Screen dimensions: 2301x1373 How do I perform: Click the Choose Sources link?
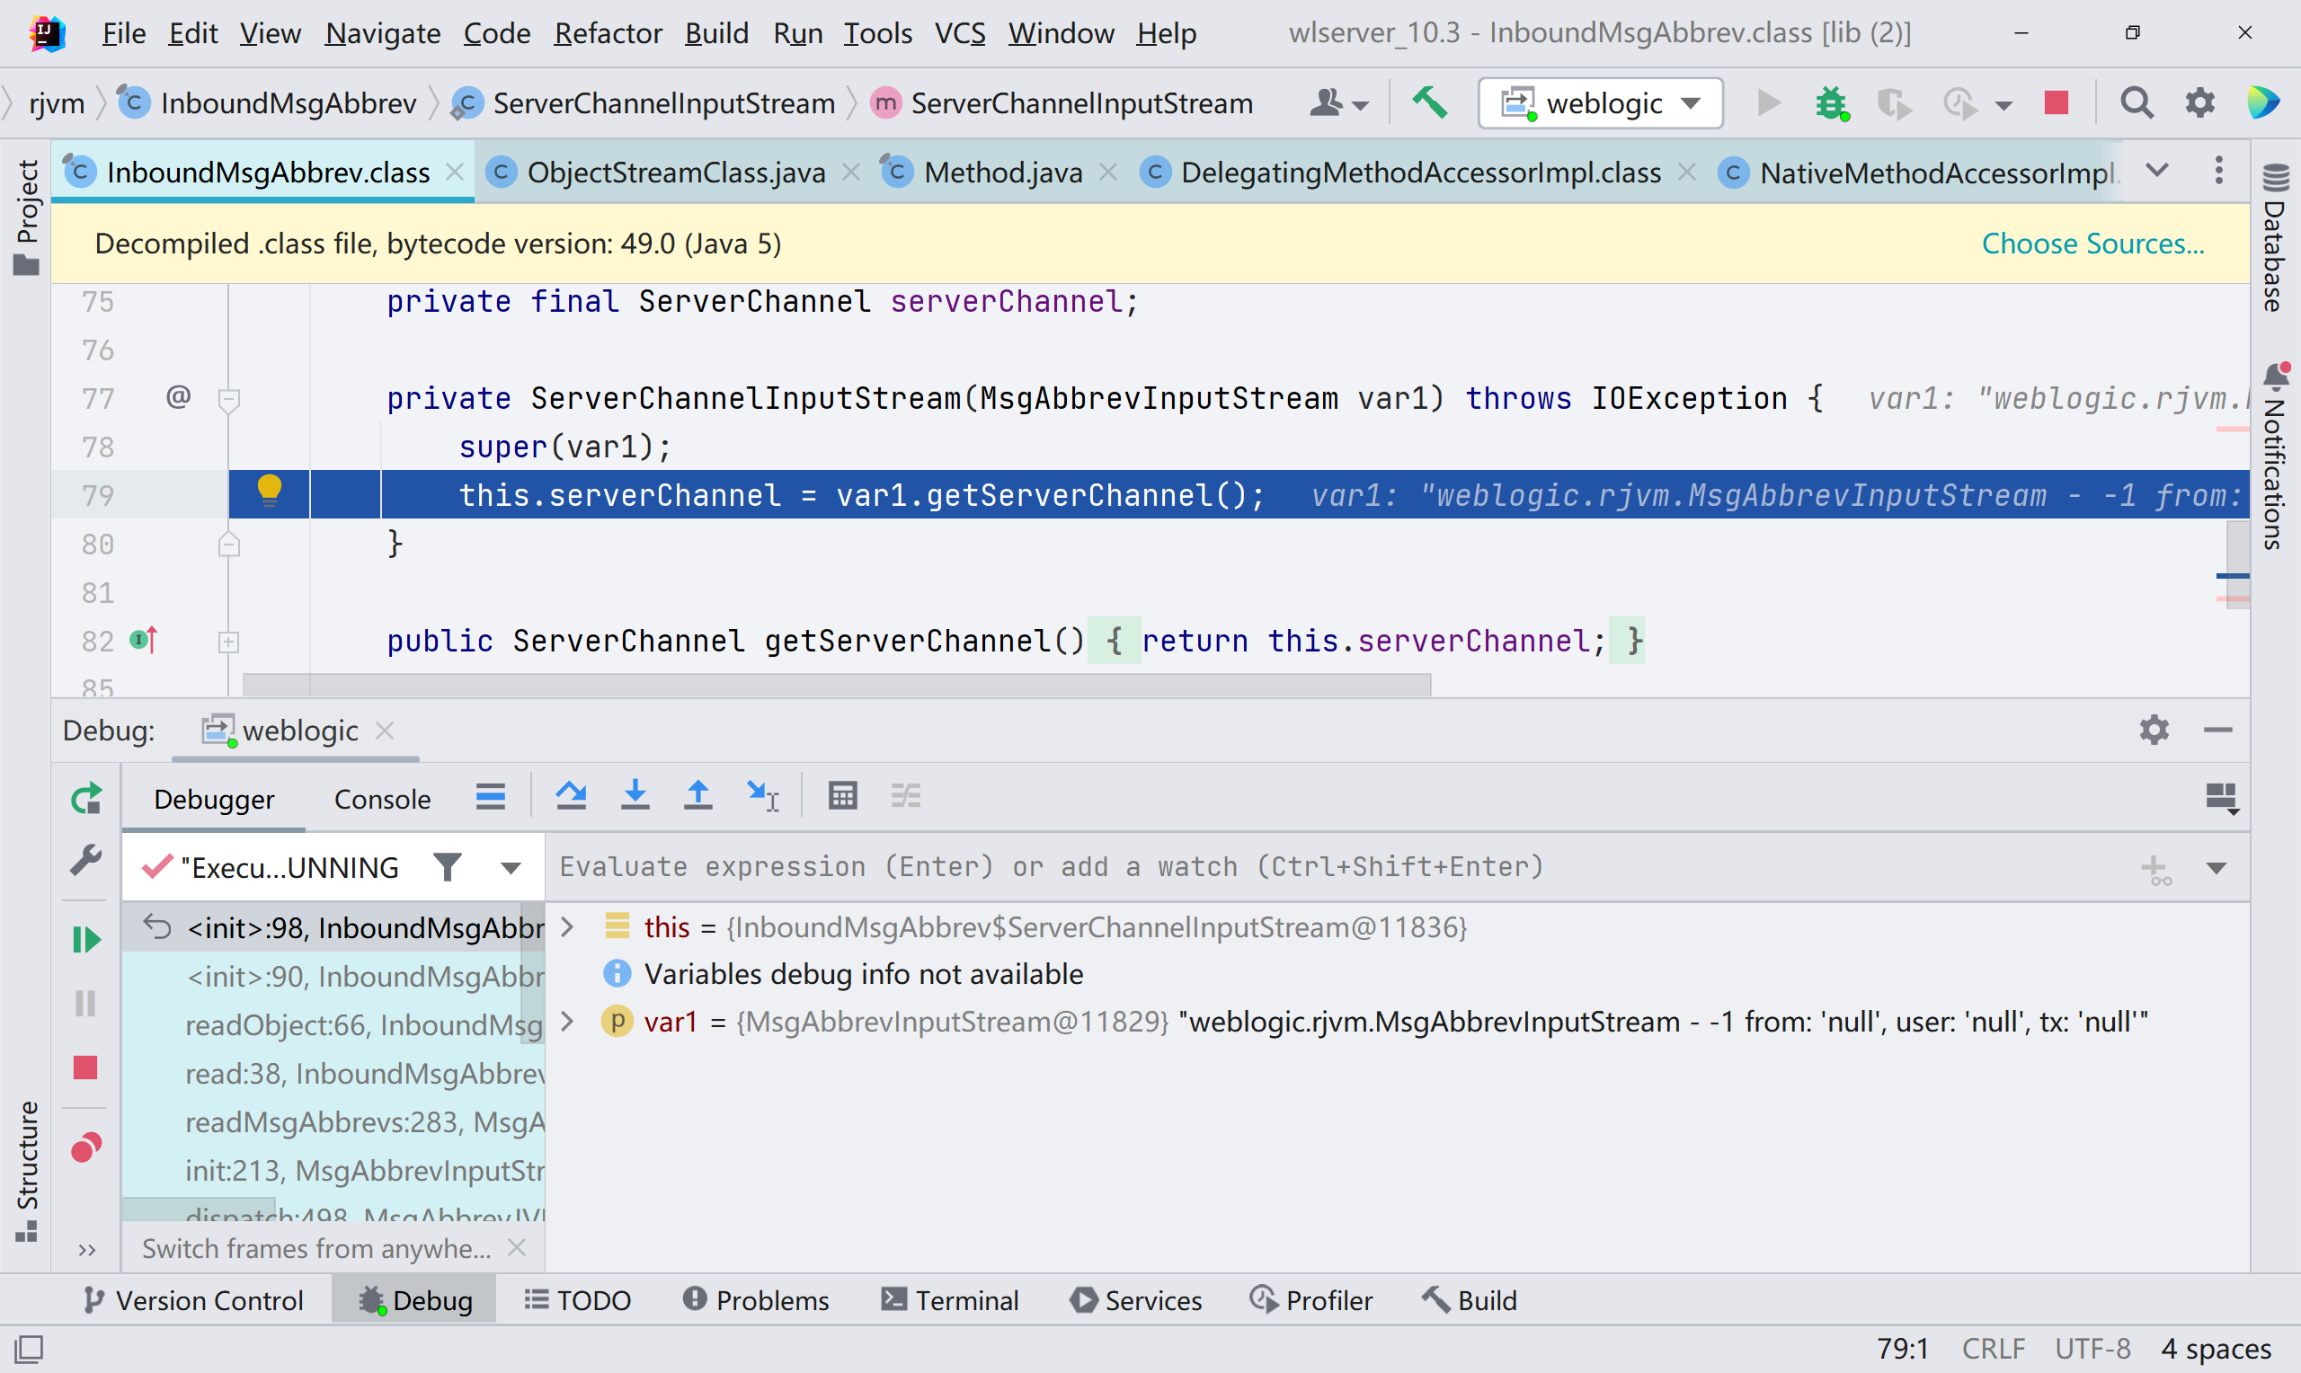[2092, 244]
